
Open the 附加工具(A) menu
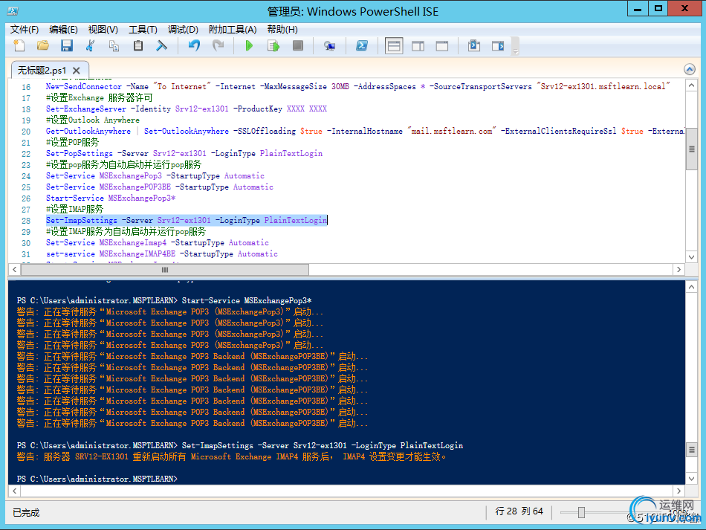(x=233, y=29)
